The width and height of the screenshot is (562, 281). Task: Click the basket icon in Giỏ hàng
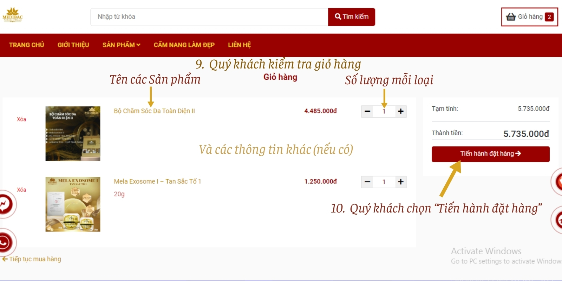pyautogui.click(x=511, y=17)
